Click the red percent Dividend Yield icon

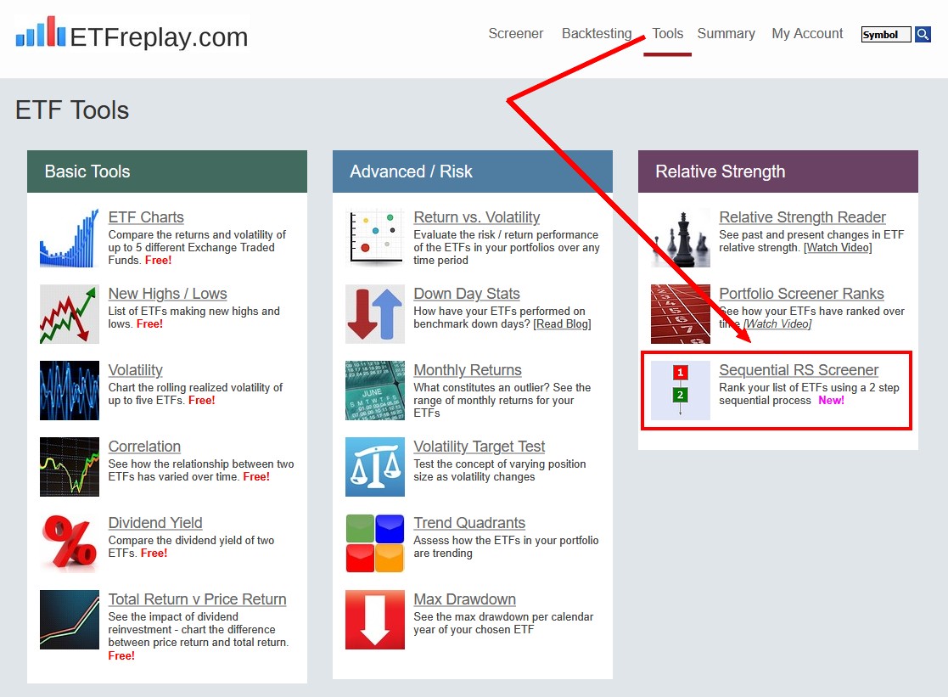(70, 542)
